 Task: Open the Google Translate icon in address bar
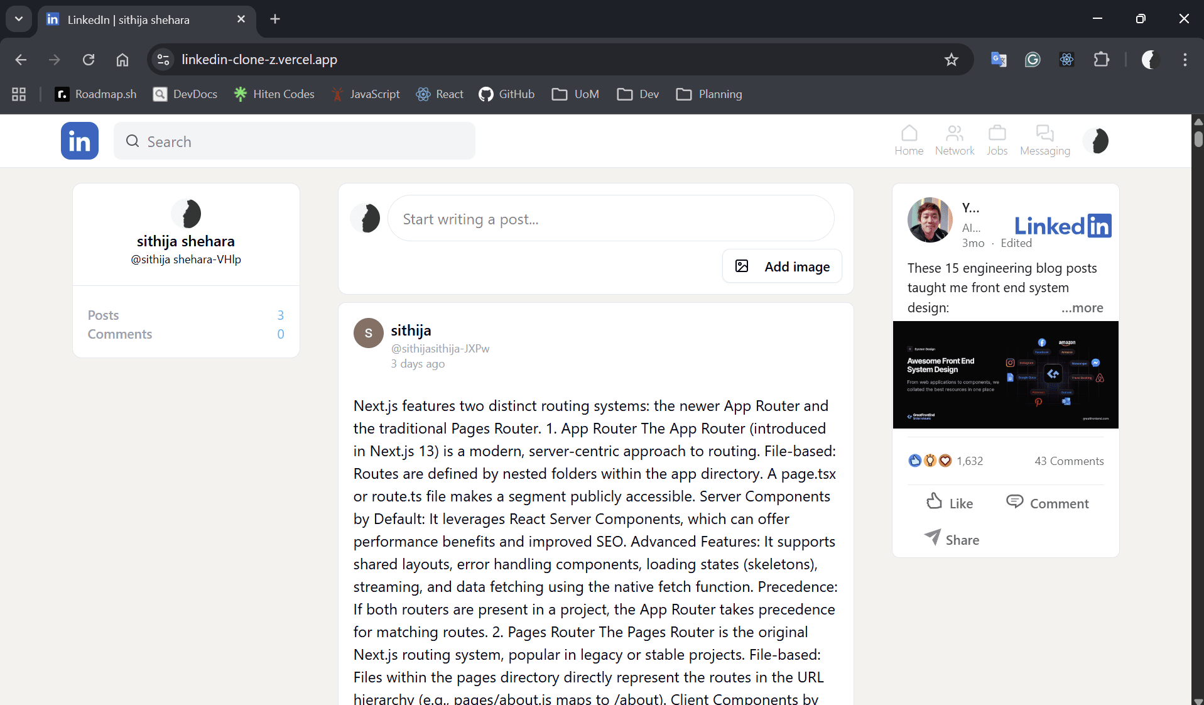[999, 60]
